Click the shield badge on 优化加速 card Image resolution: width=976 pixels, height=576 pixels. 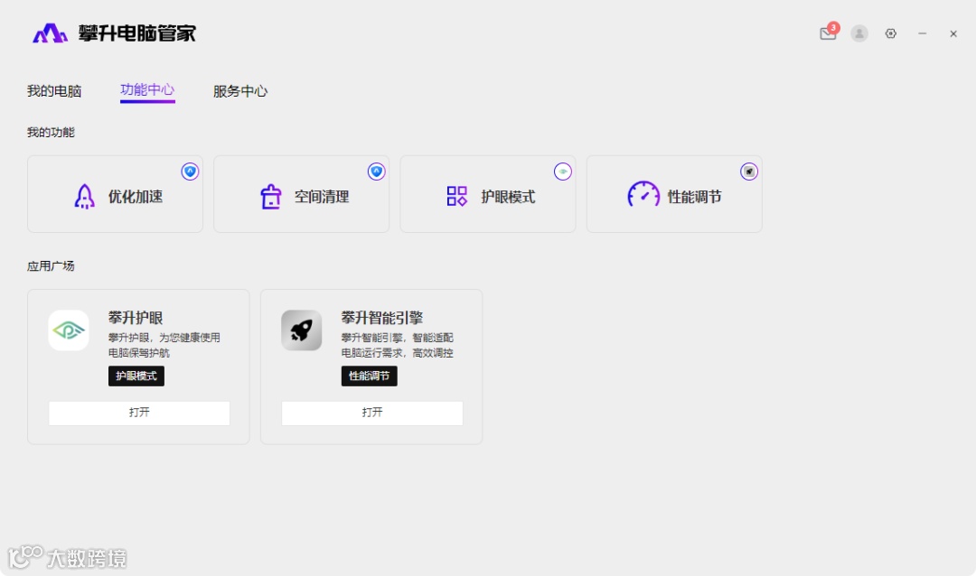[x=190, y=171]
